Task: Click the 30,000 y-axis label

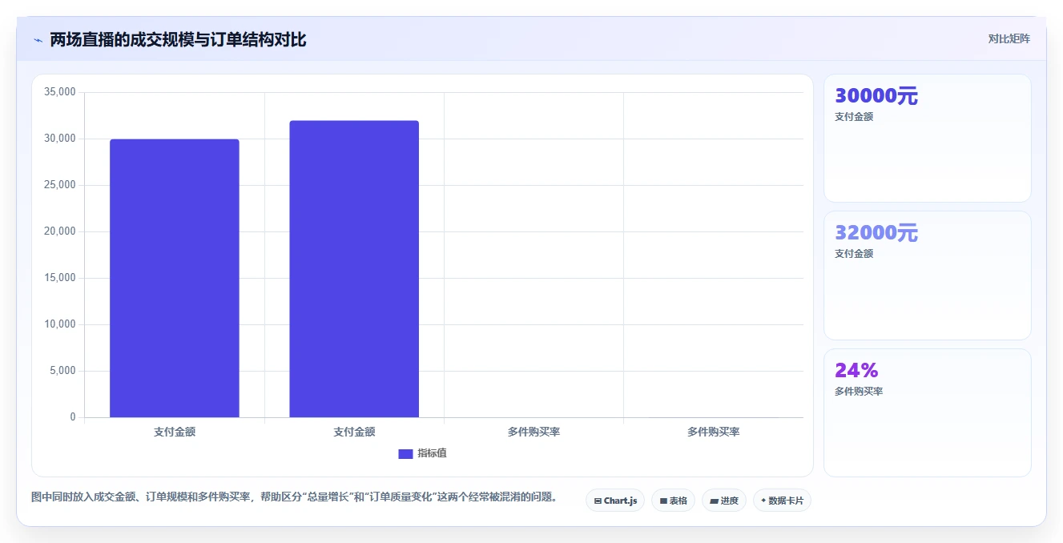Action: (x=60, y=139)
